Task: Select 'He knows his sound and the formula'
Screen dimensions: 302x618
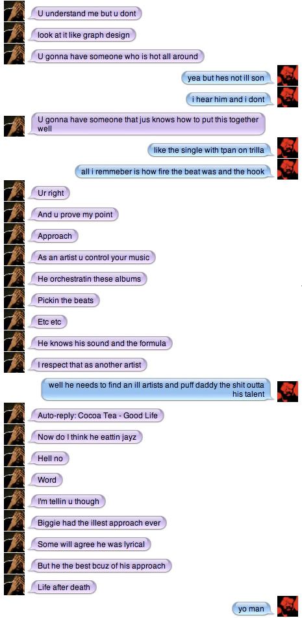Action: tap(101, 343)
